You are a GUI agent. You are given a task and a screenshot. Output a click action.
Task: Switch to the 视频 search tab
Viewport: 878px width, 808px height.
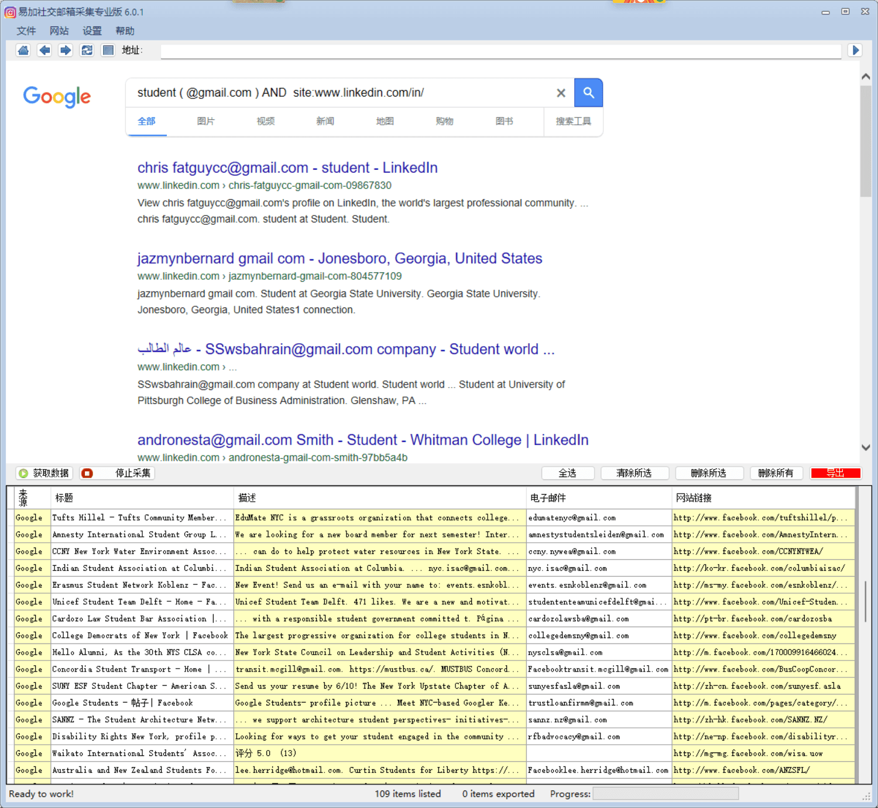[266, 121]
